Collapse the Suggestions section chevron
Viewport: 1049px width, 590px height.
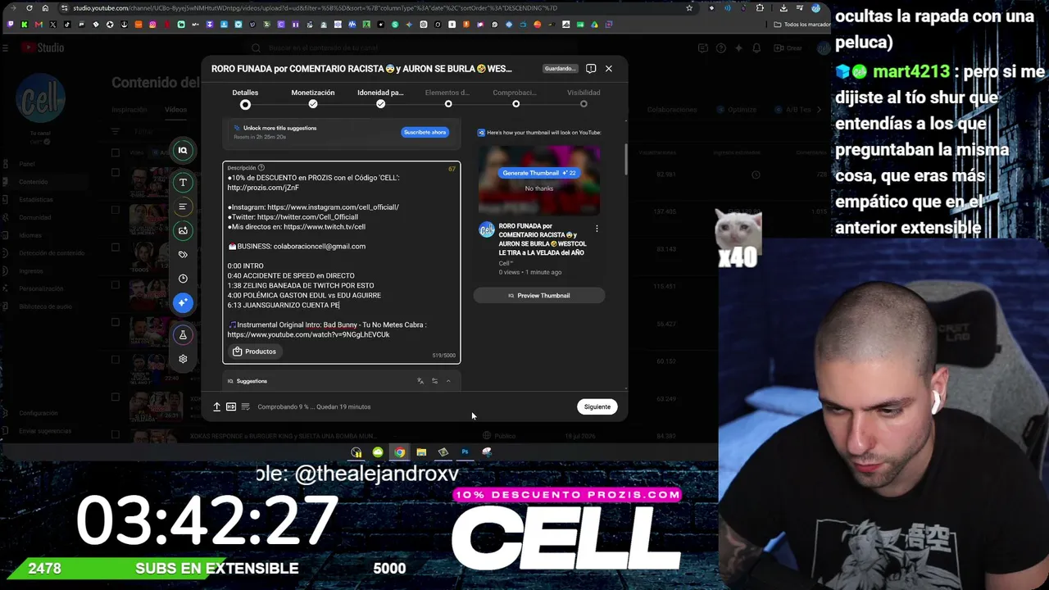click(448, 381)
